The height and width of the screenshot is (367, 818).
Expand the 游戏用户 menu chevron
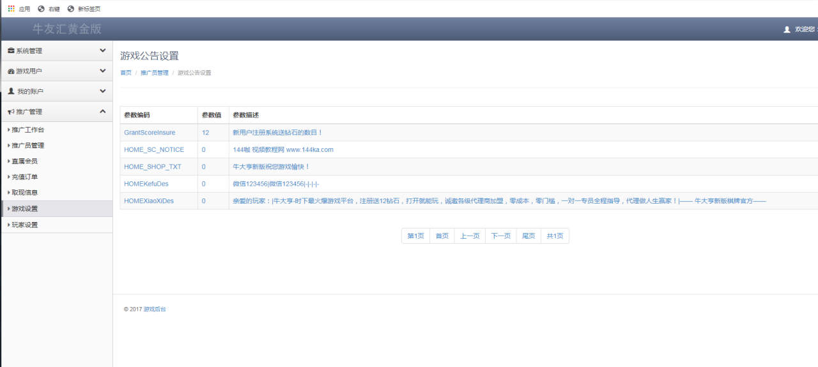pyautogui.click(x=103, y=71)
